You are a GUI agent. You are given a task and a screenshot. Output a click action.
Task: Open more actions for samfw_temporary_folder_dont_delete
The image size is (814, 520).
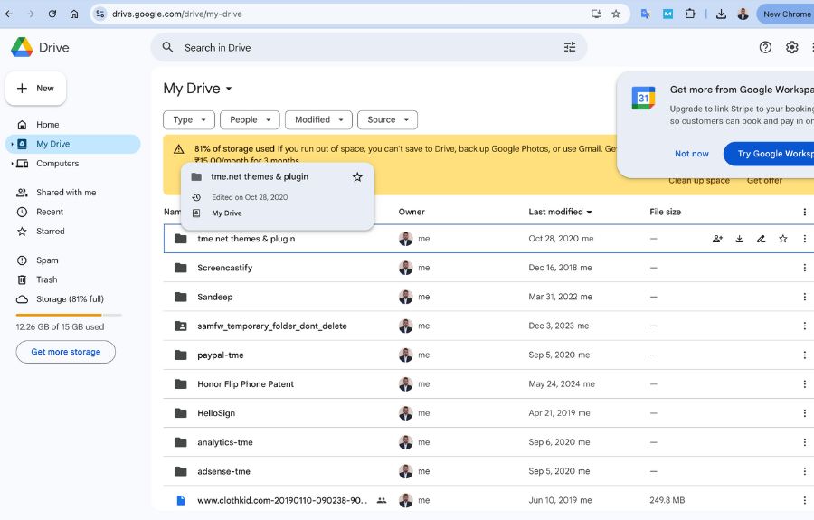coord(805,326)
